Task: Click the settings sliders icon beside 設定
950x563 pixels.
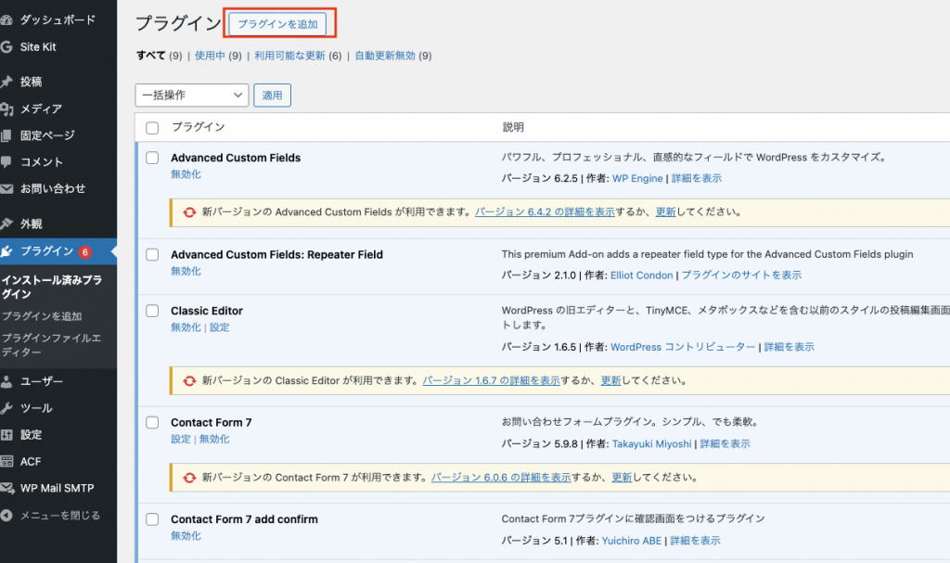Action: pos(6,434)
